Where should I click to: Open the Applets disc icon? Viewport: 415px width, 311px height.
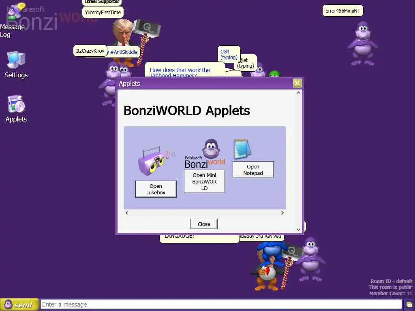pyautogui.click(x=16, y=104)
